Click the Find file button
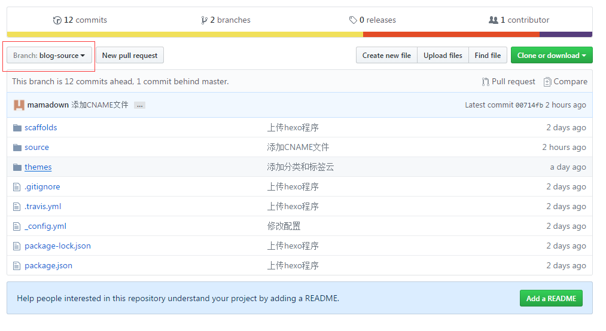The width and height of the screenshot is (606, 331). [488, 56]
